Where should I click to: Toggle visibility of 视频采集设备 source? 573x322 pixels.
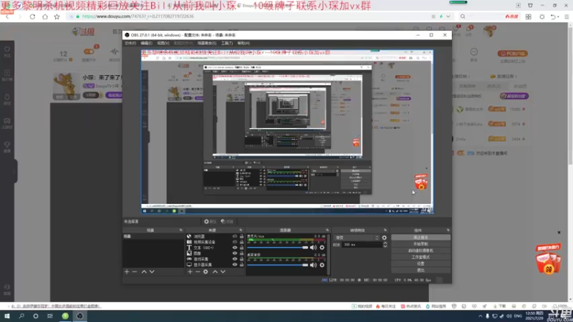[235, 242]
